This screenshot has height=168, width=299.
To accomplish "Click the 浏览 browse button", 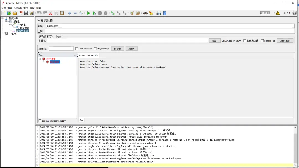I will [x=215, y=41].
